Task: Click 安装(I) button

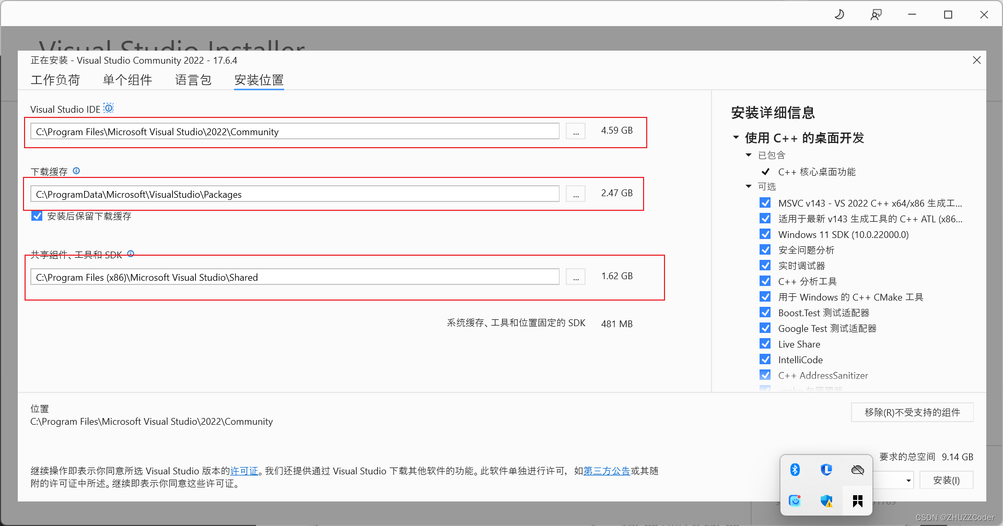Action: tap(946, 480)
